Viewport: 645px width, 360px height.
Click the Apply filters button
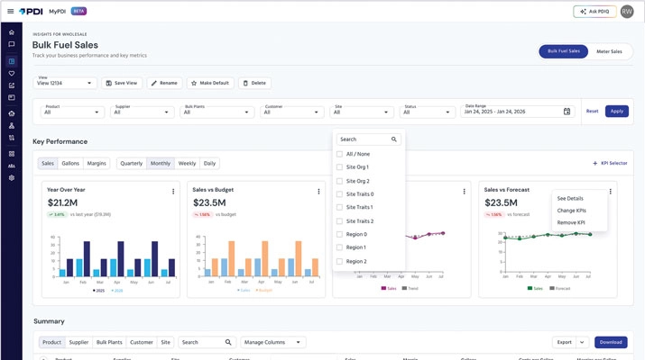[x=617, y=112]
